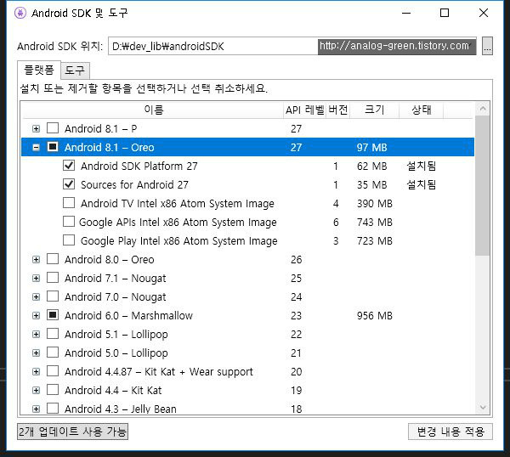Collapse the Android 8.1 – Oreo node
This screenshot has height=457, width=510.
36,148
